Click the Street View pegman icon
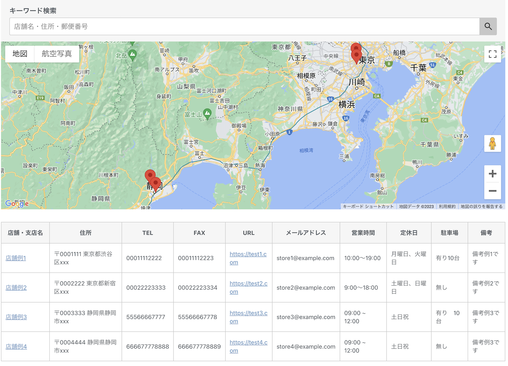The width and height of the screenshot is (508, 366). tap(492, 143)
